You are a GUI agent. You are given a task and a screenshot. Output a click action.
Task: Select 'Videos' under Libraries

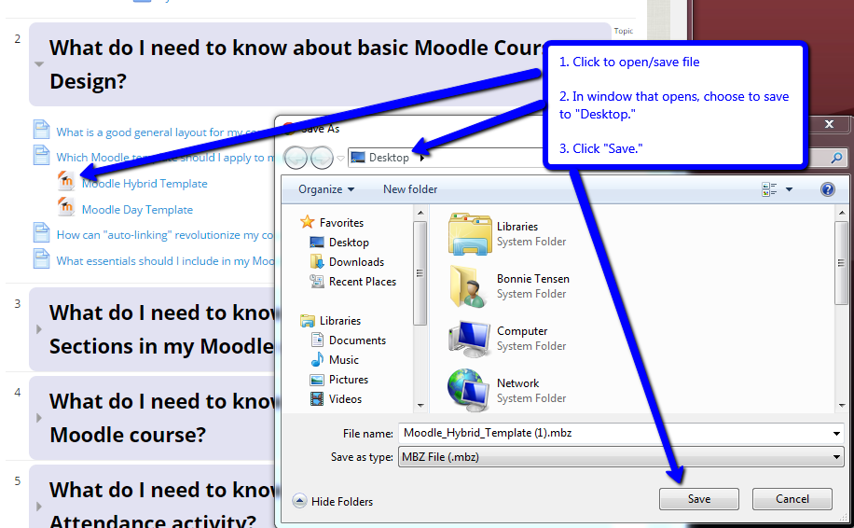click(345, 399)
